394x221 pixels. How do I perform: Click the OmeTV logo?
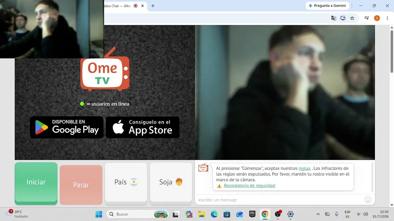point(105,70)
